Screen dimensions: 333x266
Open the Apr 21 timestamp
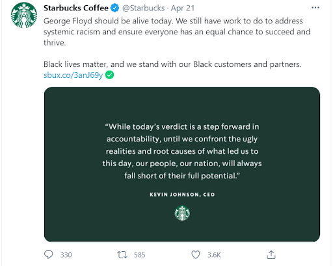[x=182, y=8]
